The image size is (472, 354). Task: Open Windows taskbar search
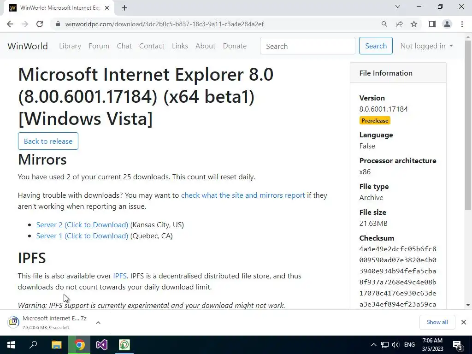(x=33, y=345)
